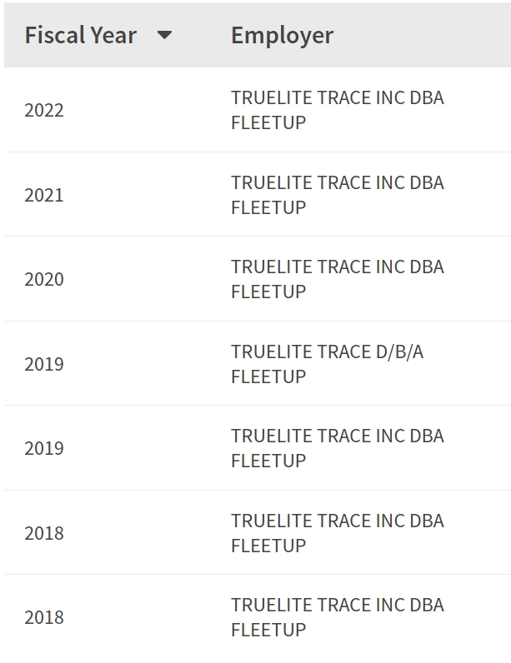The width and height of the screenshot is (511, 663).
Task: Click FLEETUP under TRUELITE TRACE D/B/A
Action: coord(268,376)
